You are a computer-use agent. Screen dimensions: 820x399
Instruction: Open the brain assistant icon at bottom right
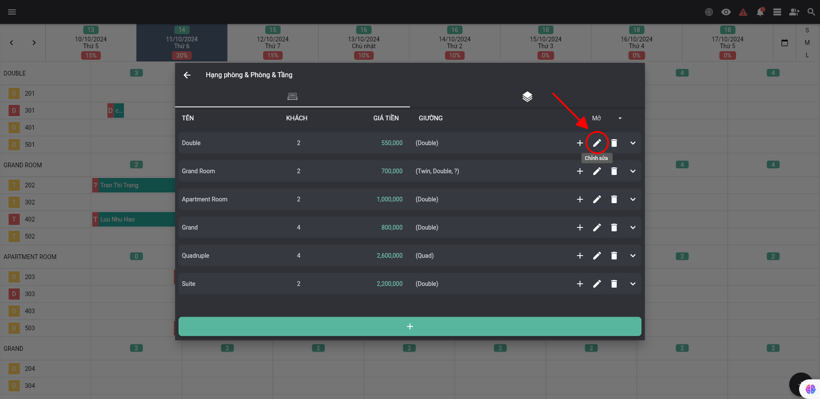tap(810, 389)
